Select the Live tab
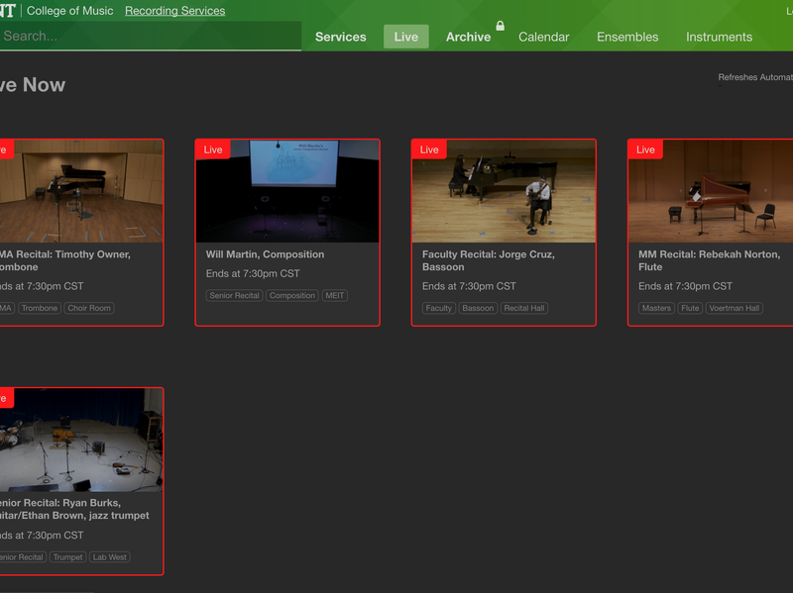The height and width of the screenshot is (593, 793). [406, 37]
